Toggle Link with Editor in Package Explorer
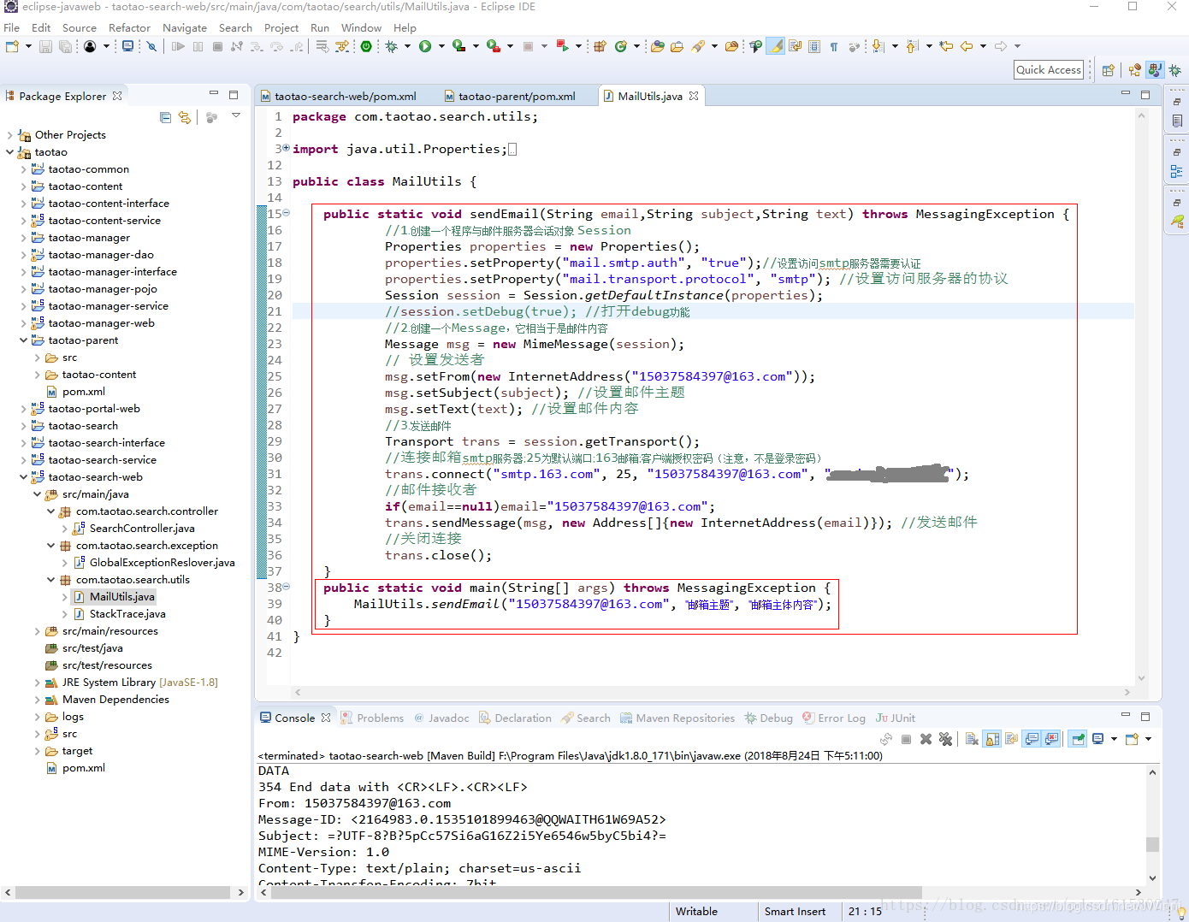This screenshot has height=922, width=1189. pos(185,117)
